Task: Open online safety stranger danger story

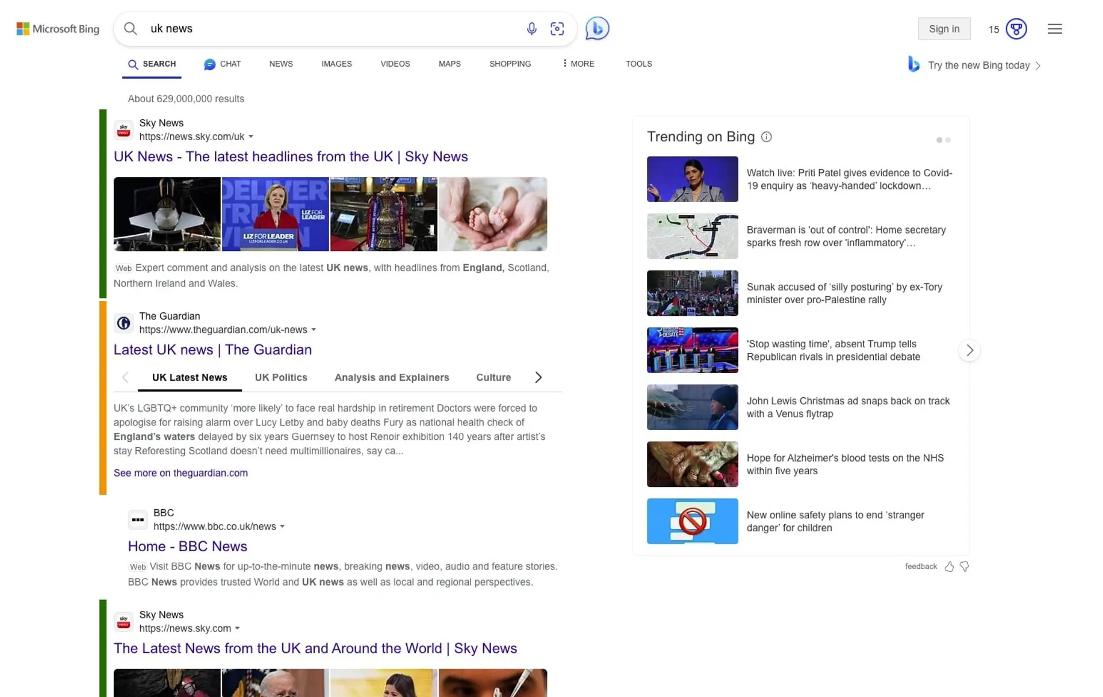Action: 835,521
